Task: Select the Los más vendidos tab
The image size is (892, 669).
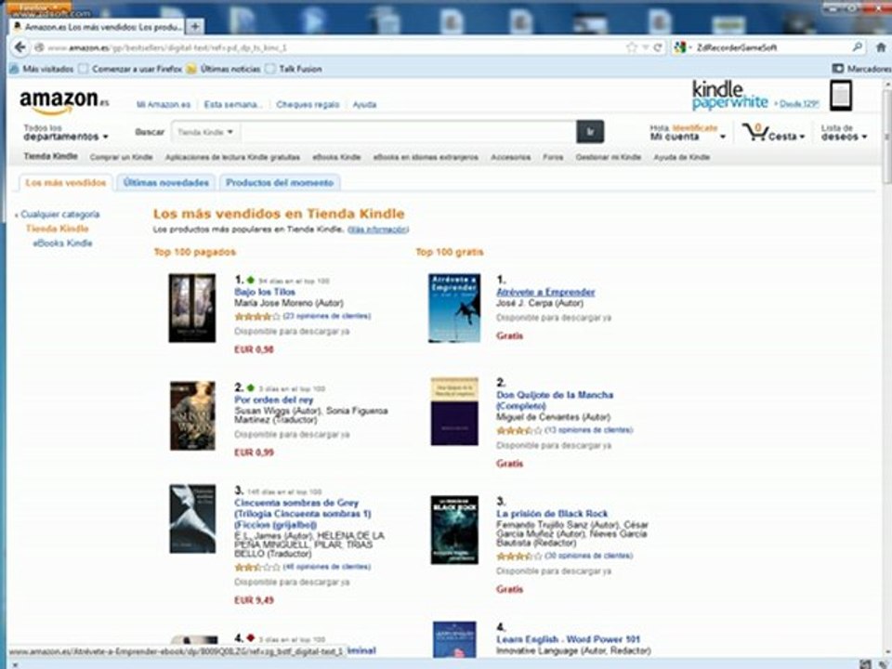Action: coord(66,183)
